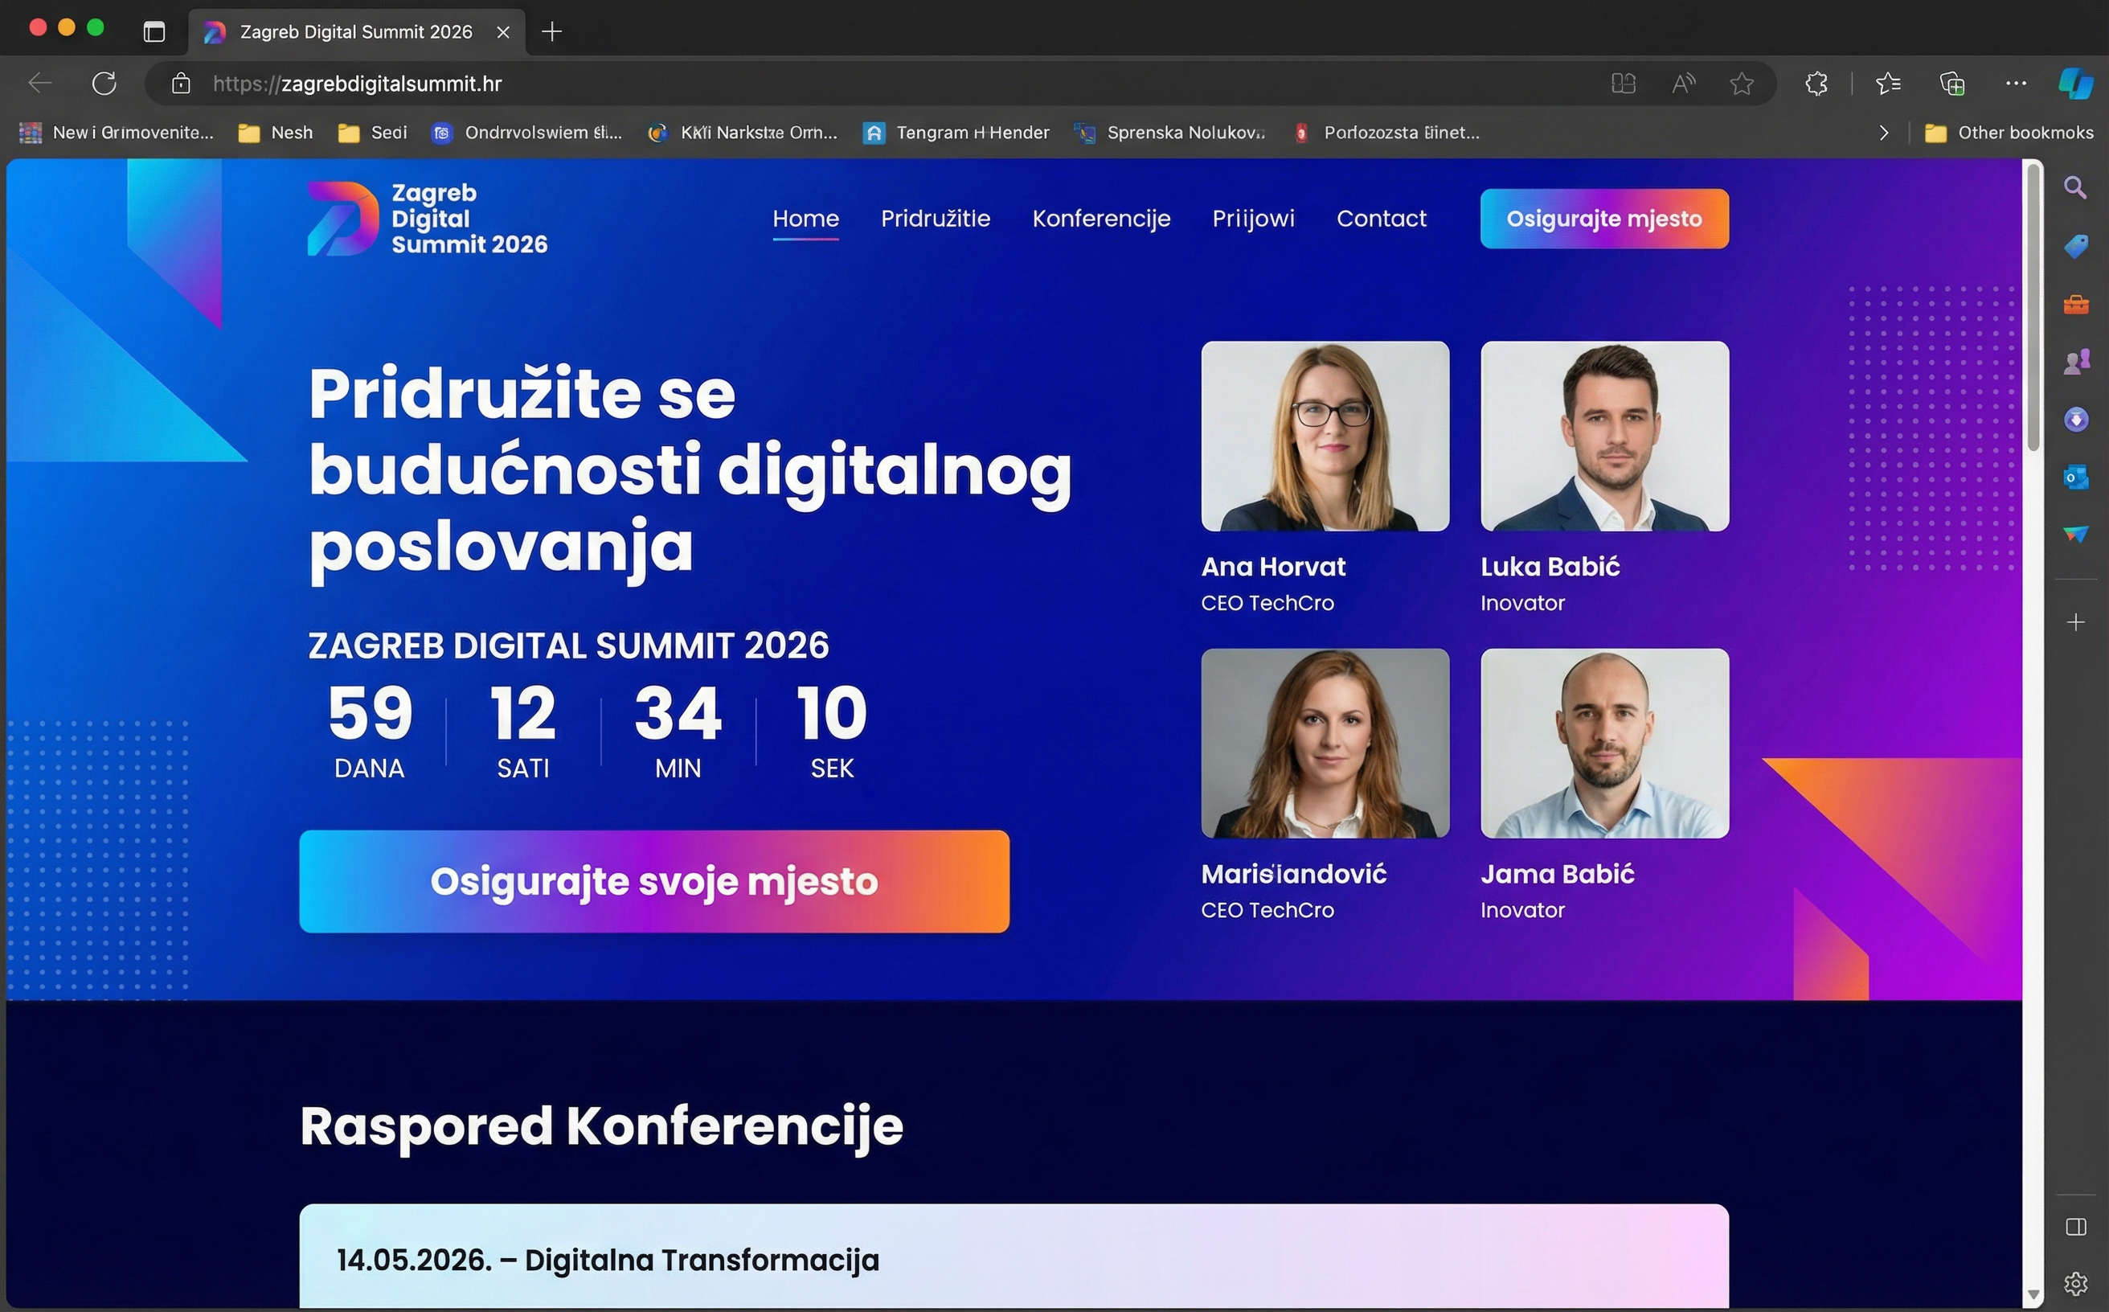Open the settings gear at bottom of sidebar

2077,1283
